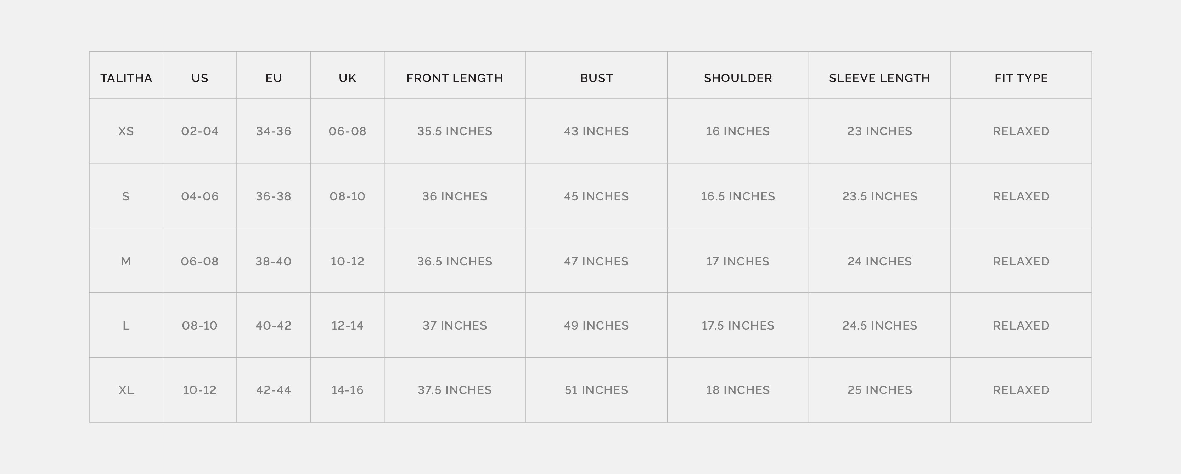Click the TALITHA column header
Viewport: 1181px width, 474px height.
[126, 78]
